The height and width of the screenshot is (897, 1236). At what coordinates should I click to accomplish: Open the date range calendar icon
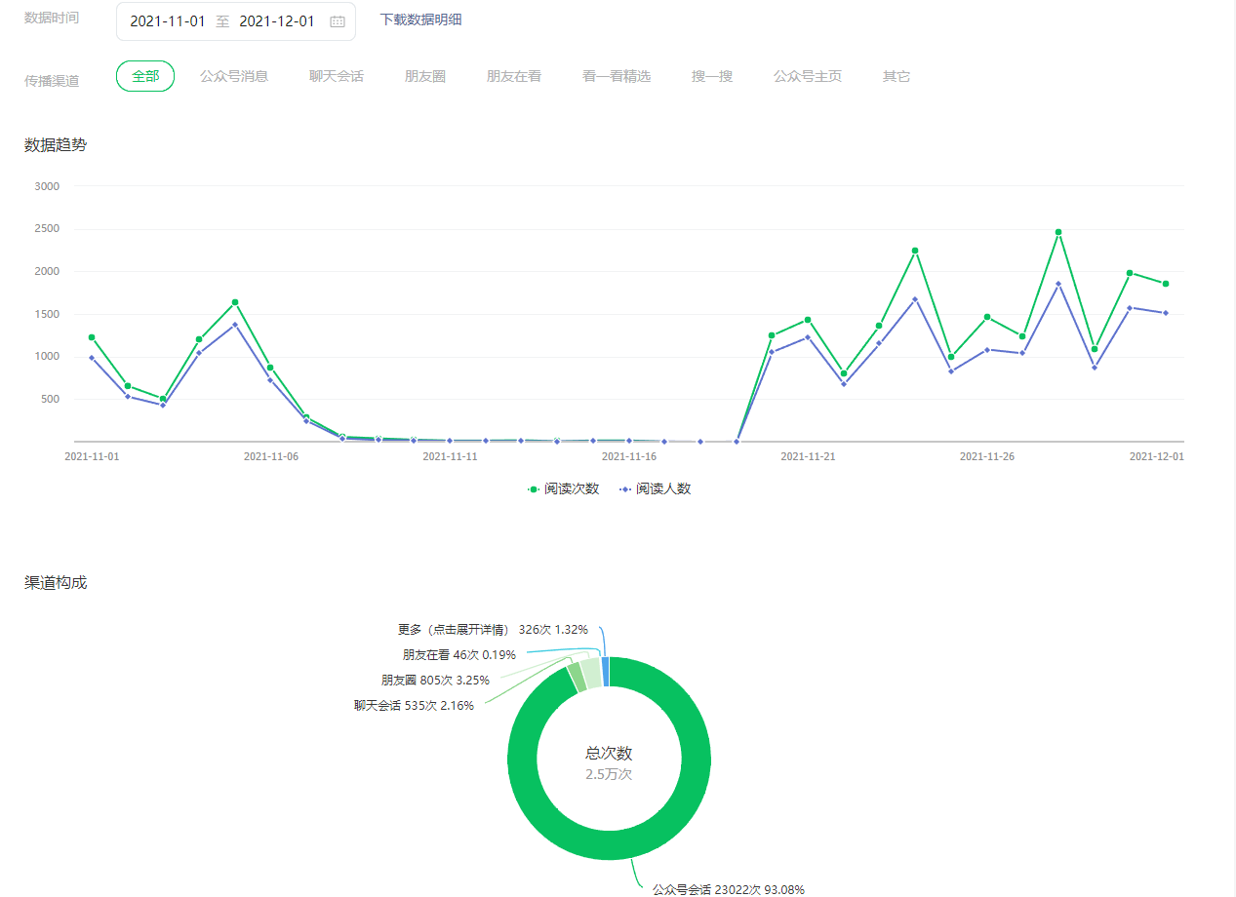coord(338,21)
